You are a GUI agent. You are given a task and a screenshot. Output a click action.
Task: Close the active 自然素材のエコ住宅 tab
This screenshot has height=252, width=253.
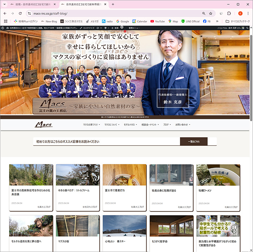point(105,4)
